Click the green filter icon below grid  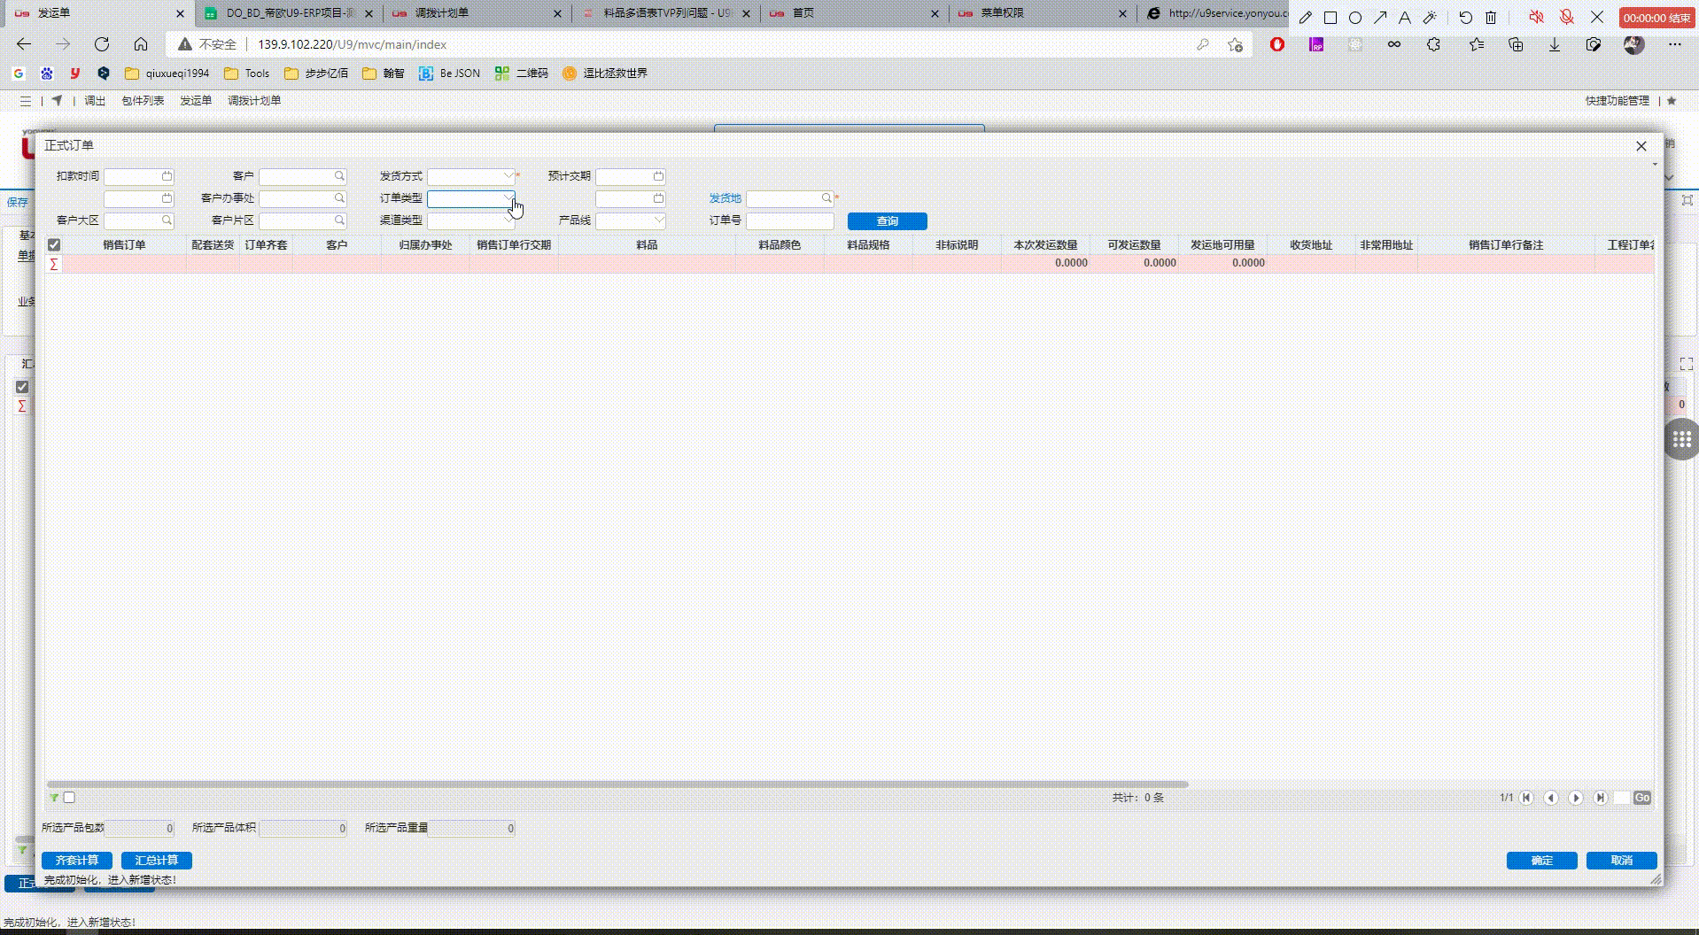[54, 798]
